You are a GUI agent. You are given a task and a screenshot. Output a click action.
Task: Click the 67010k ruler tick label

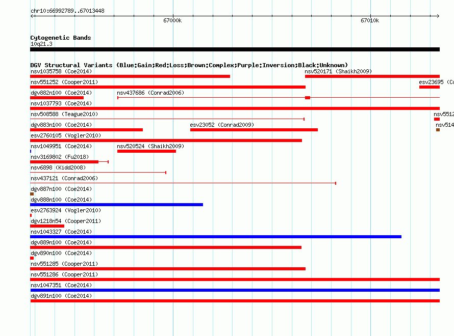[x=370, y=20]
